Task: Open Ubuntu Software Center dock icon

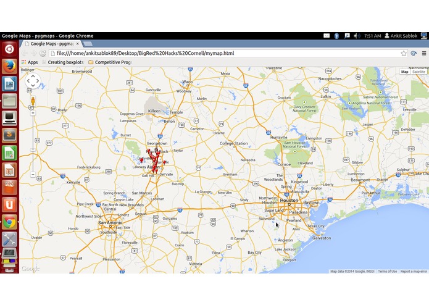Action: (9, 187)
